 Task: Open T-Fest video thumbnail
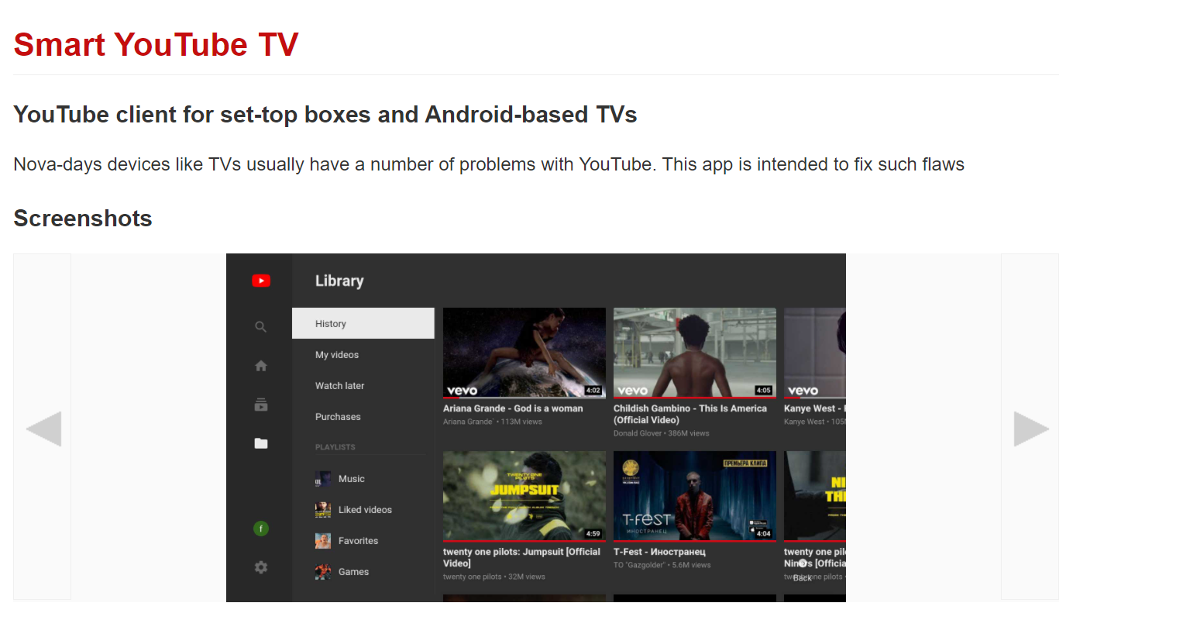(x=695, y=496)
